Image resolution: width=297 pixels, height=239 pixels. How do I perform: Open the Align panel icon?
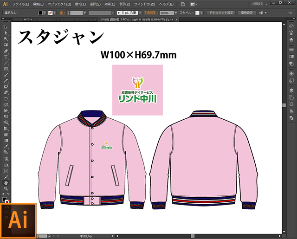[291, 111]
